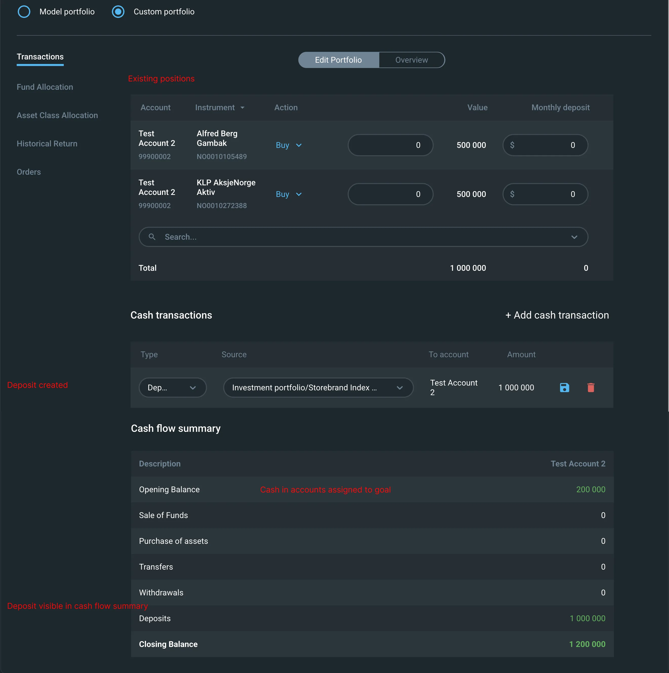Screen dimensions: 669x673
Task: Click the Purchase of assets row label
Action: coord(174,541)
